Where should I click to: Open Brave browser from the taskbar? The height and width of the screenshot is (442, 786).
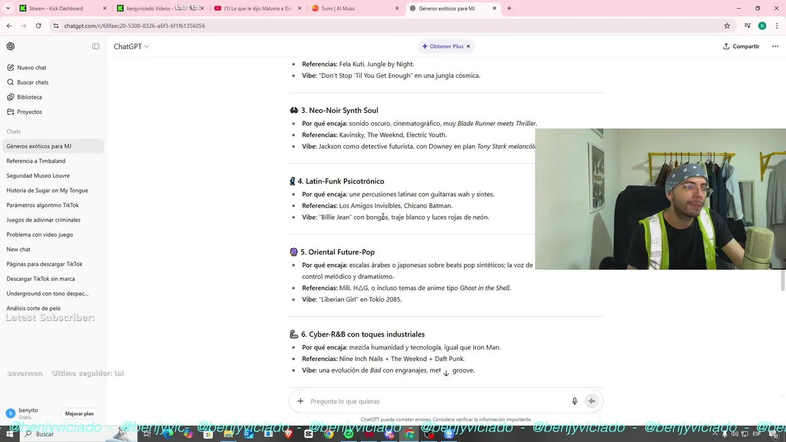tap(289, 434)
